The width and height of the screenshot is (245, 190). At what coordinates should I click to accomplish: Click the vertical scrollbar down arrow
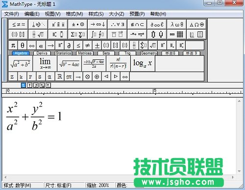(x=239, y=171)
